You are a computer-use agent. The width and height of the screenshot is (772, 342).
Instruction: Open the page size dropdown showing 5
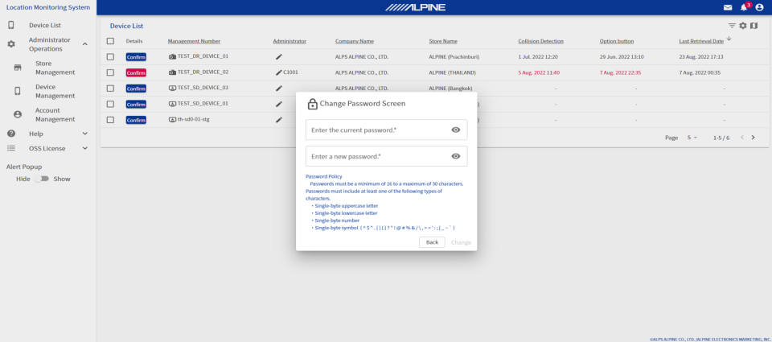click(x=692, y=138)
